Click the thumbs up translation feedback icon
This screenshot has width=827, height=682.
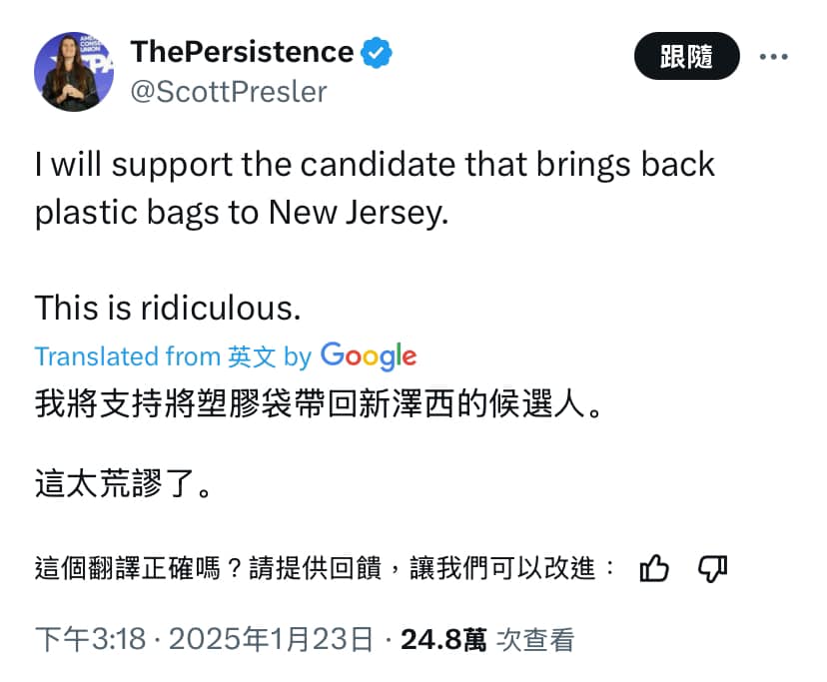[x=653, y=569]
